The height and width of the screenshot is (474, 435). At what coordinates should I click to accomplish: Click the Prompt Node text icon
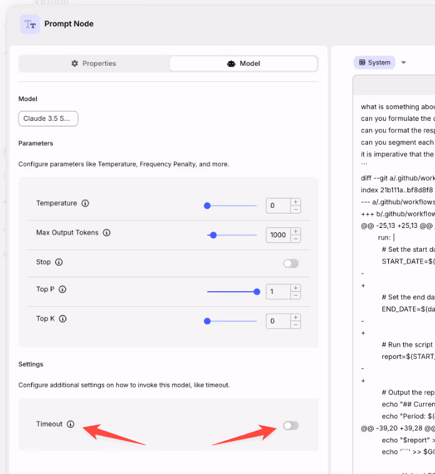point(30,24)
